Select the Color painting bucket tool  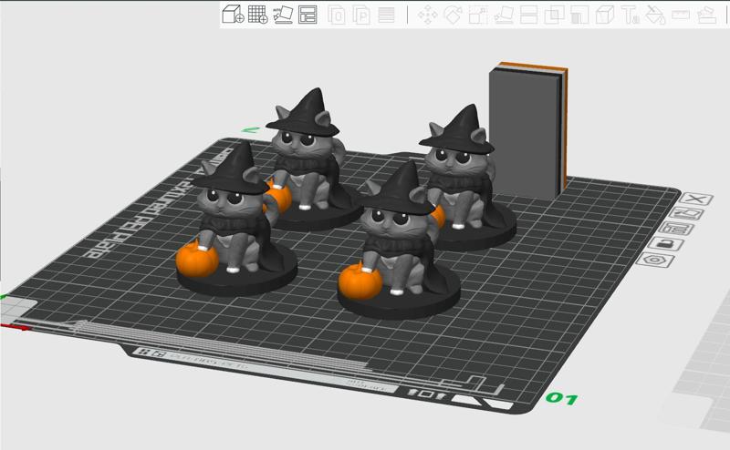655,15
